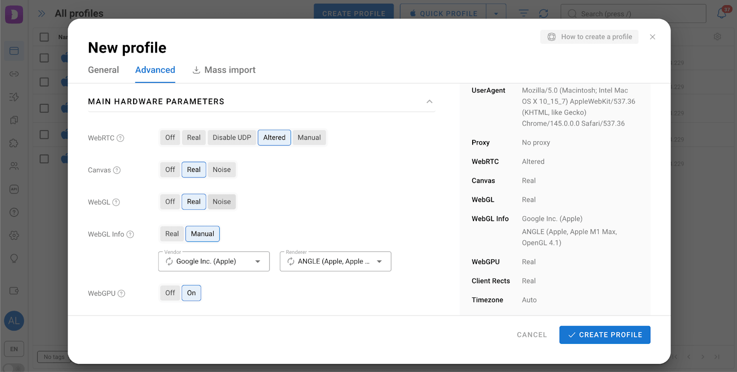Viewport: 737px width, 372px height.
Task: Click the WebGL Info help icon
Action: 130,235
